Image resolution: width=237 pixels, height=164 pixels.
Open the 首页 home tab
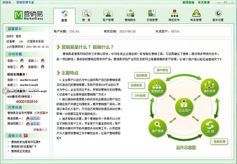coord(64,16)
